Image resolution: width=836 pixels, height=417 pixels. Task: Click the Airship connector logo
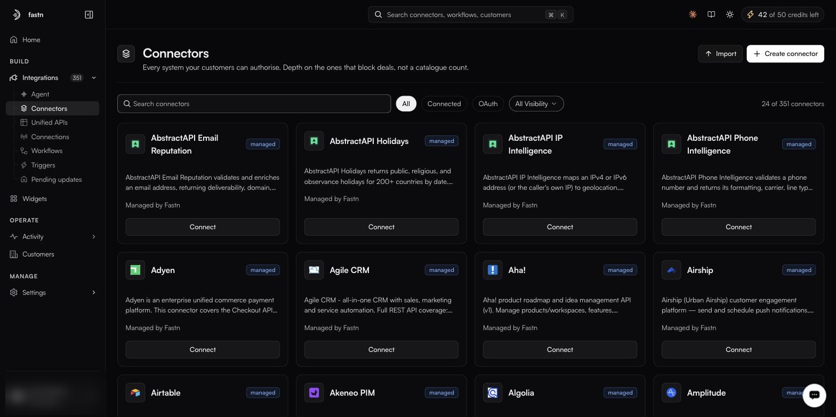(671, 270)
